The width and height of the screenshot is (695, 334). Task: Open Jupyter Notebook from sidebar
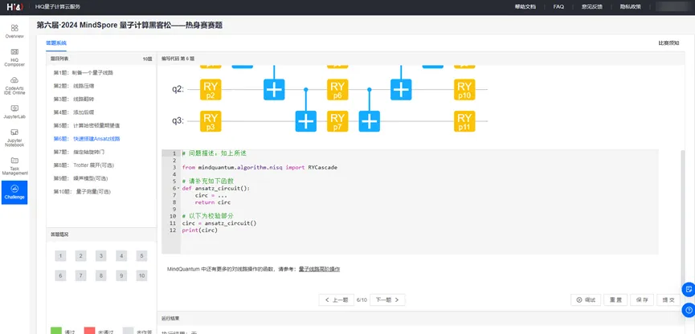14,138
